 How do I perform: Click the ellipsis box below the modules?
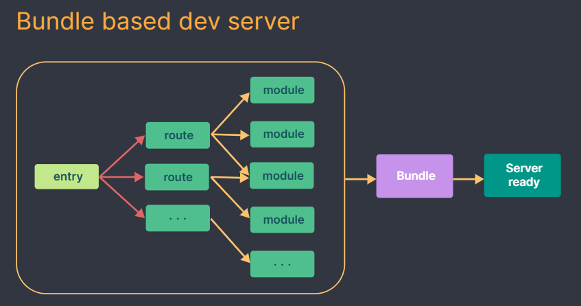coord(282,263)
